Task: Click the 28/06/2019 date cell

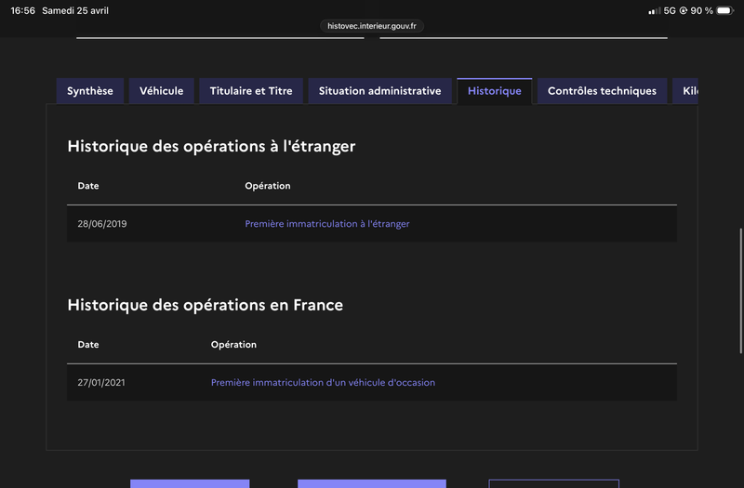Action: click(x=102, y=224)
